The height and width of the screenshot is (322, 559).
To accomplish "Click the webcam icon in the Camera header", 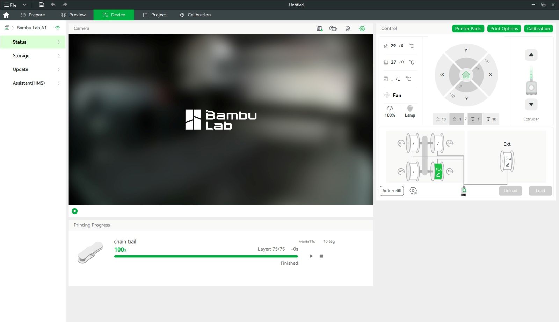I will 348,29.
